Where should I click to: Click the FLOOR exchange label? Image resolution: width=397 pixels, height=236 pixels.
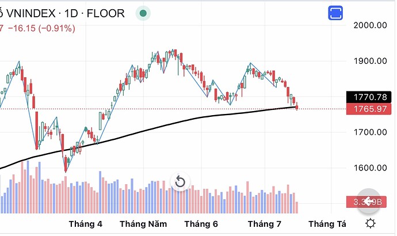pyautogui.click(x=106, y=13)
